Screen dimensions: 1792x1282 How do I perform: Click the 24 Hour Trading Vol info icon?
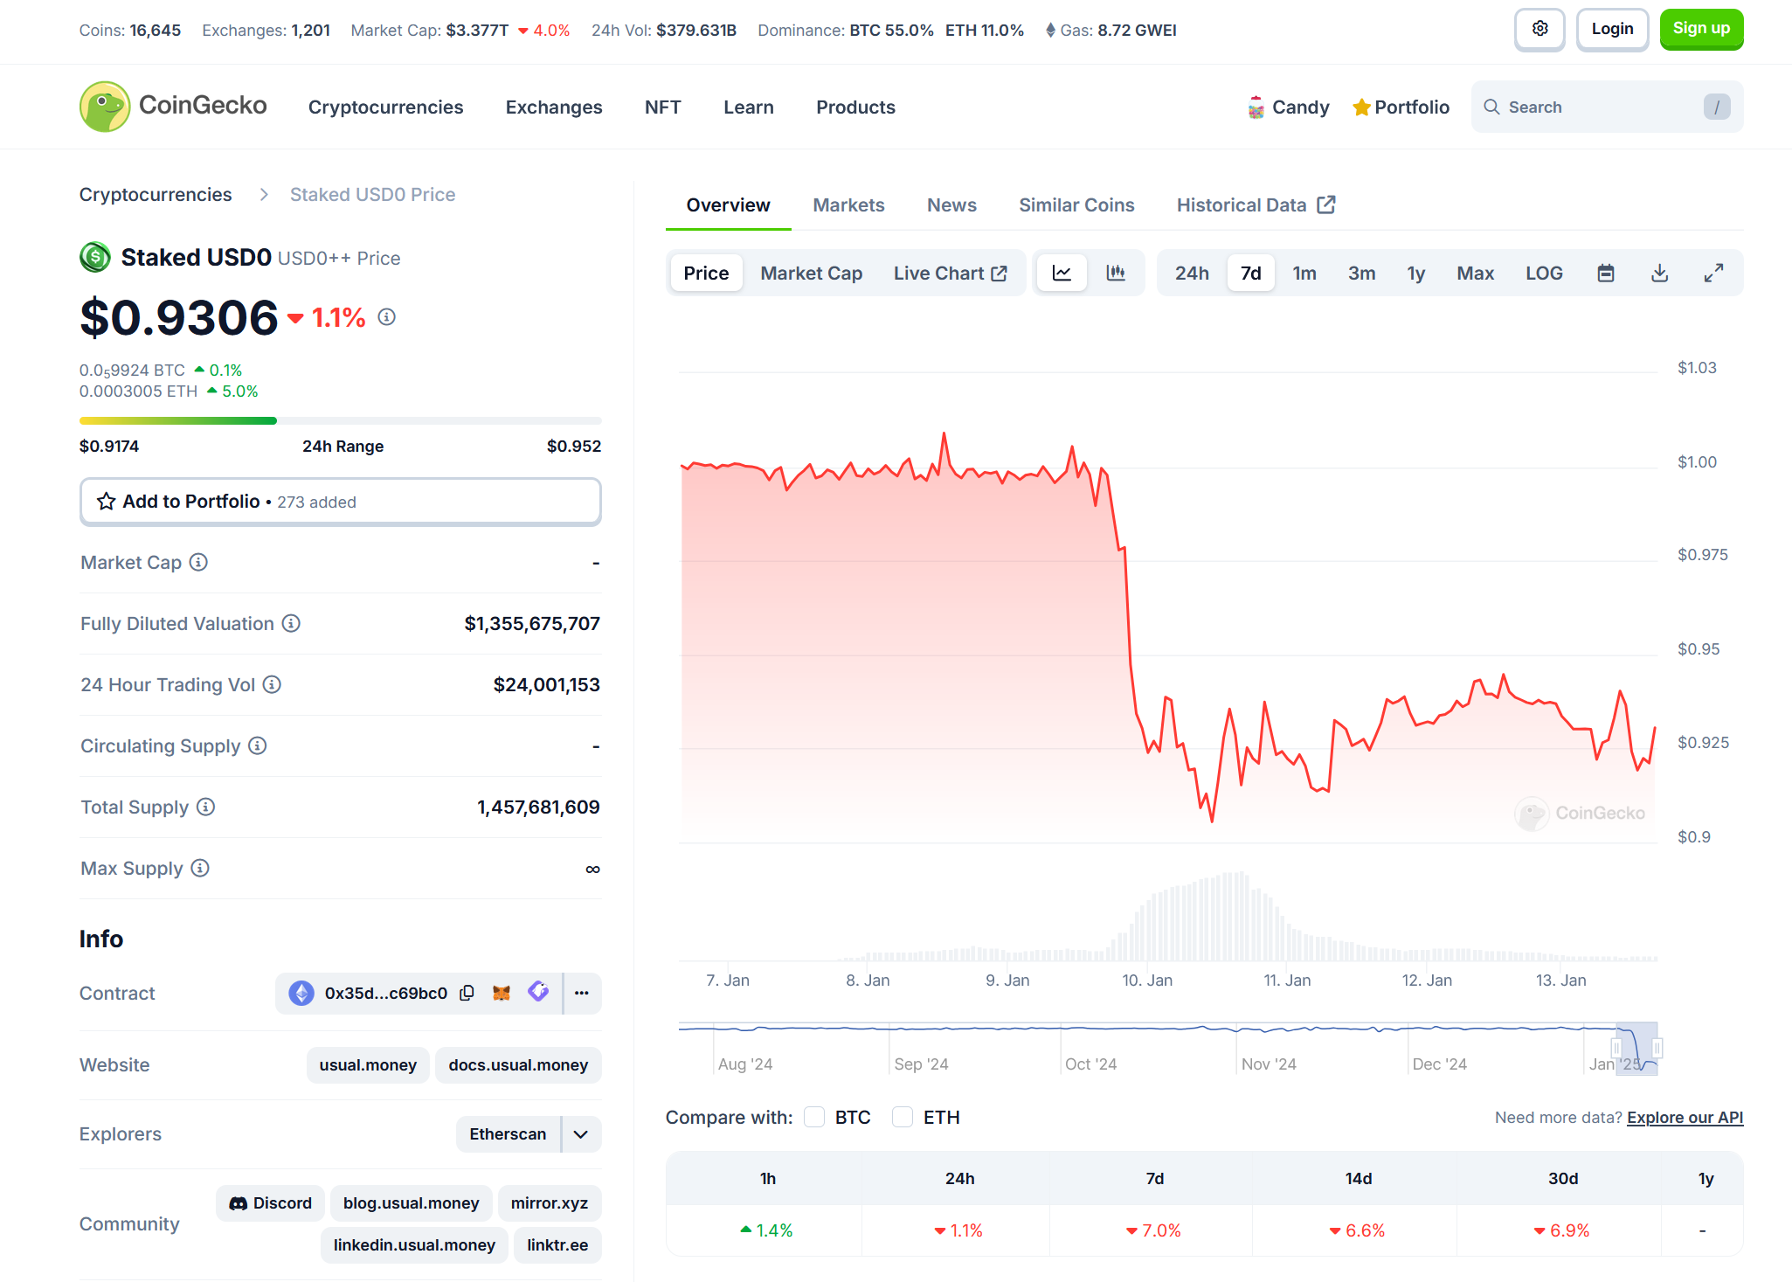point(272,684)
